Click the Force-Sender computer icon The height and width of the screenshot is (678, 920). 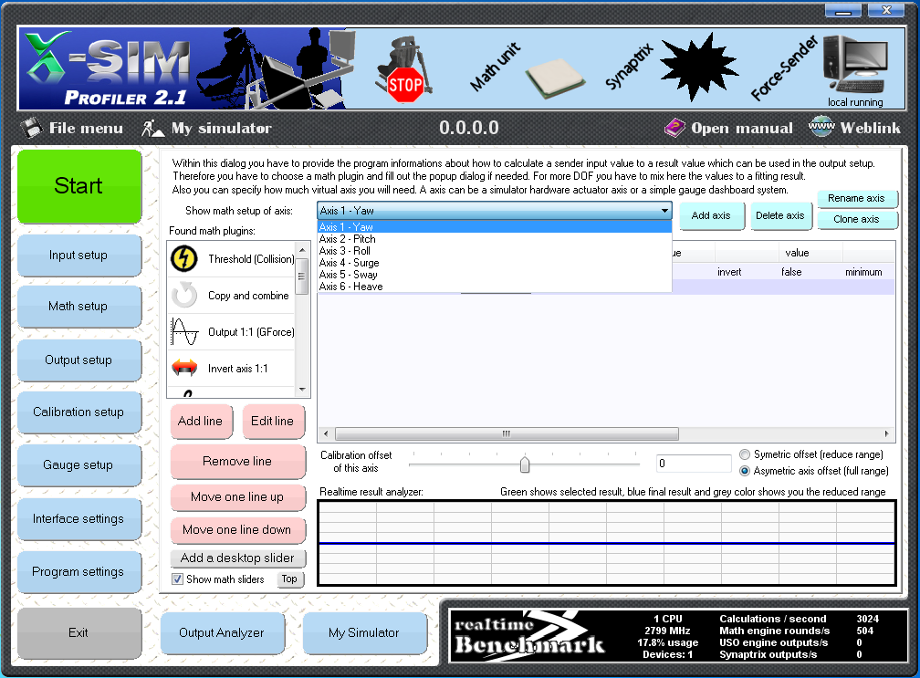pos(855,65)
